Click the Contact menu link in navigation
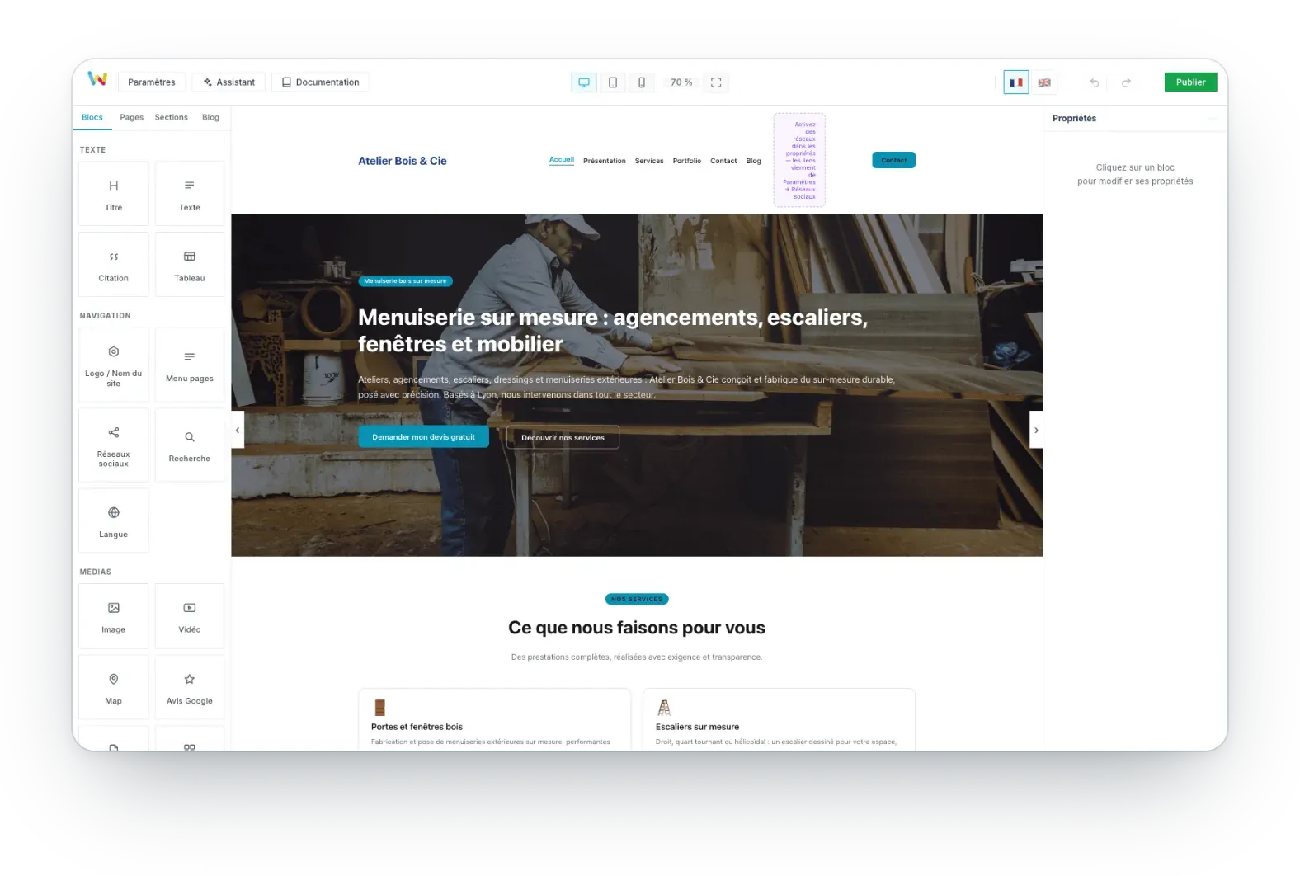 tap(723, 161)
